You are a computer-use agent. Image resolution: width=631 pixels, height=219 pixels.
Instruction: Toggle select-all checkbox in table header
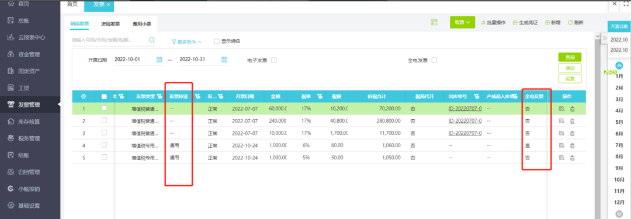(x=104, y=96)
